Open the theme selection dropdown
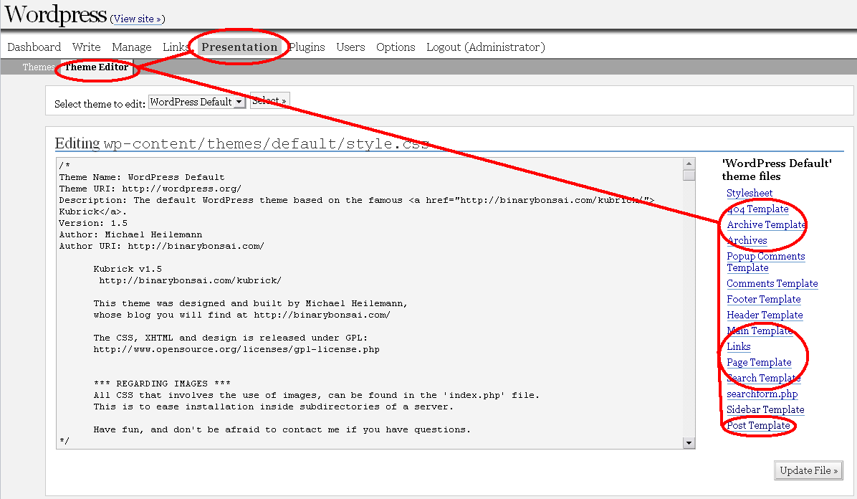 click(x=197, y=102)
